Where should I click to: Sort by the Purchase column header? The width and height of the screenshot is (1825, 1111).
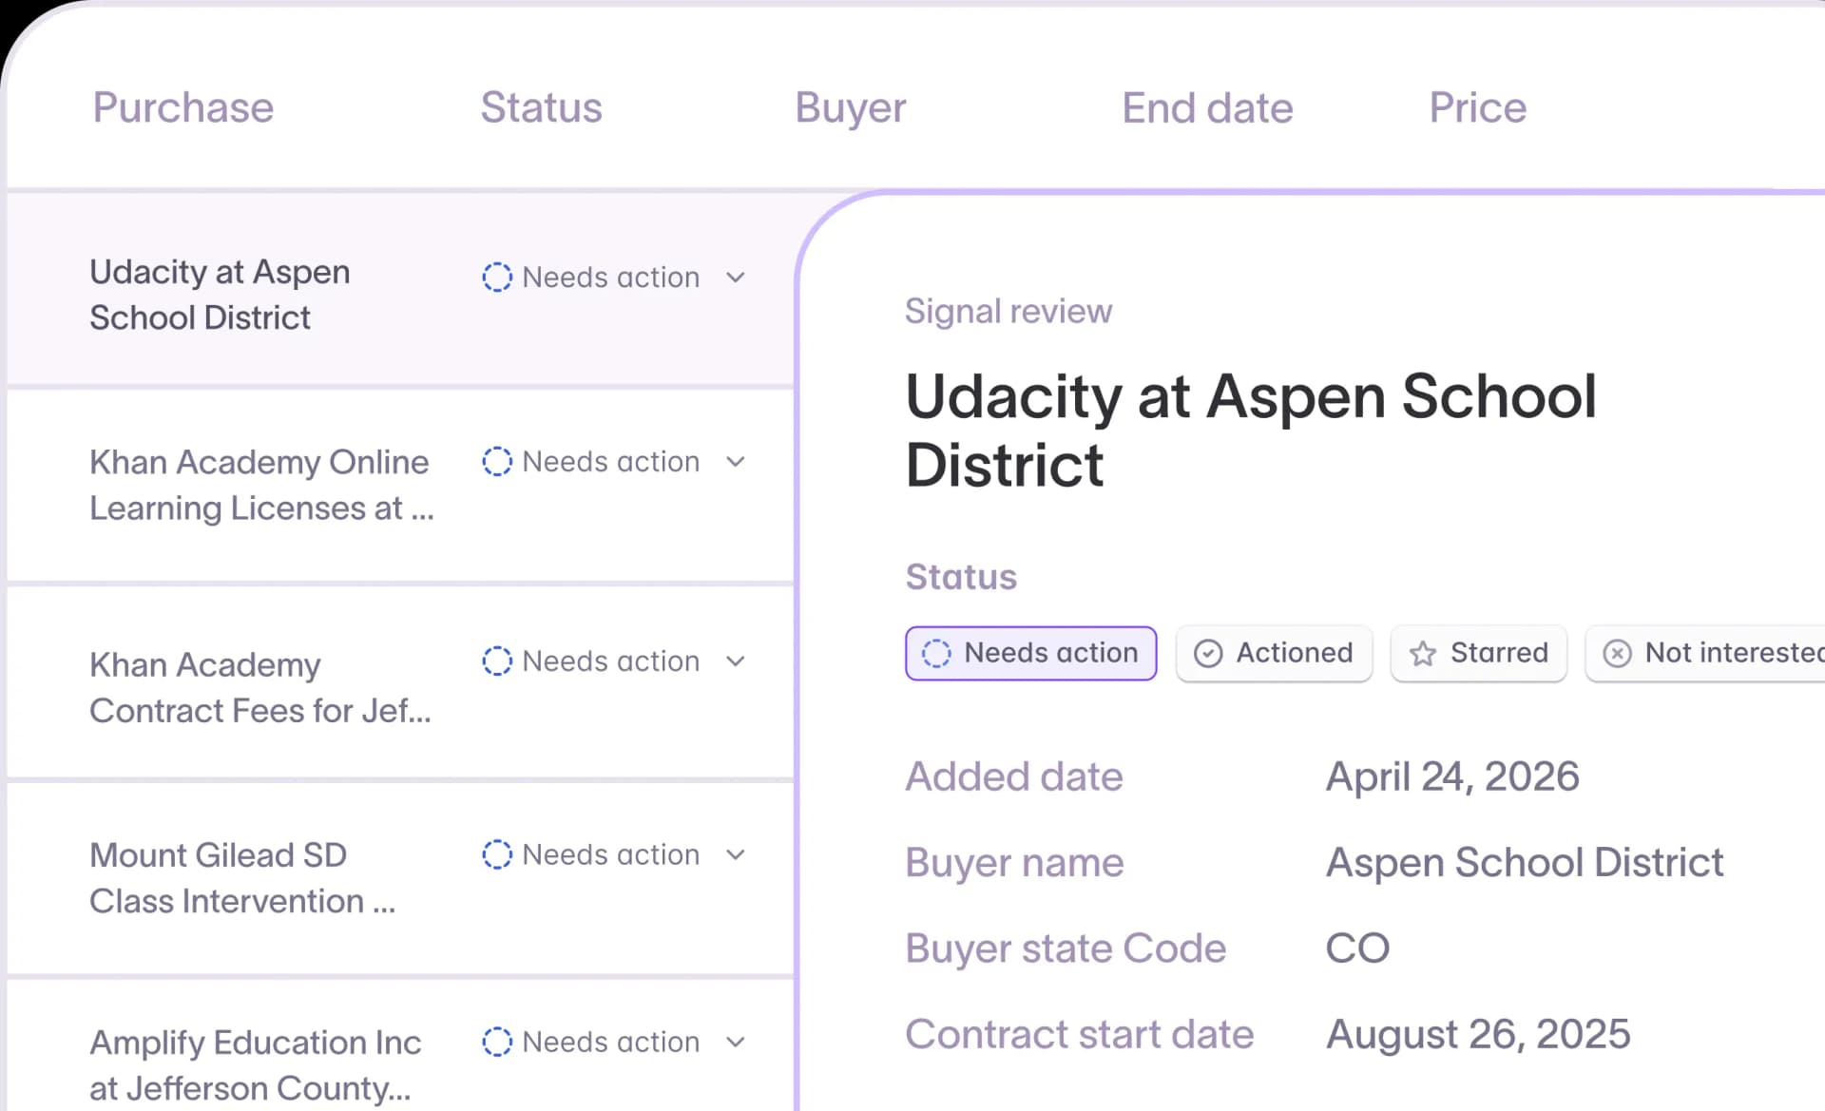(182, 106)
